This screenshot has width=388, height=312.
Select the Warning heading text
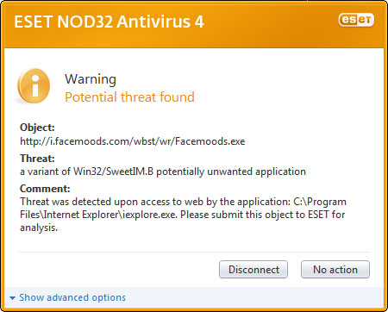pos(91,79)
